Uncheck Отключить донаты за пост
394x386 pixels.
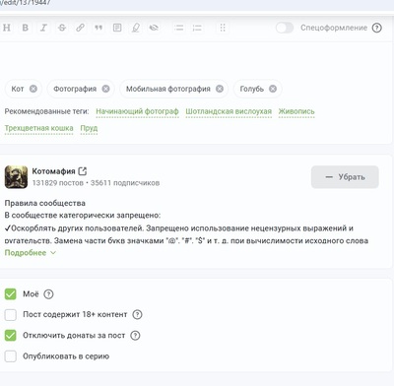coord(11,336)
